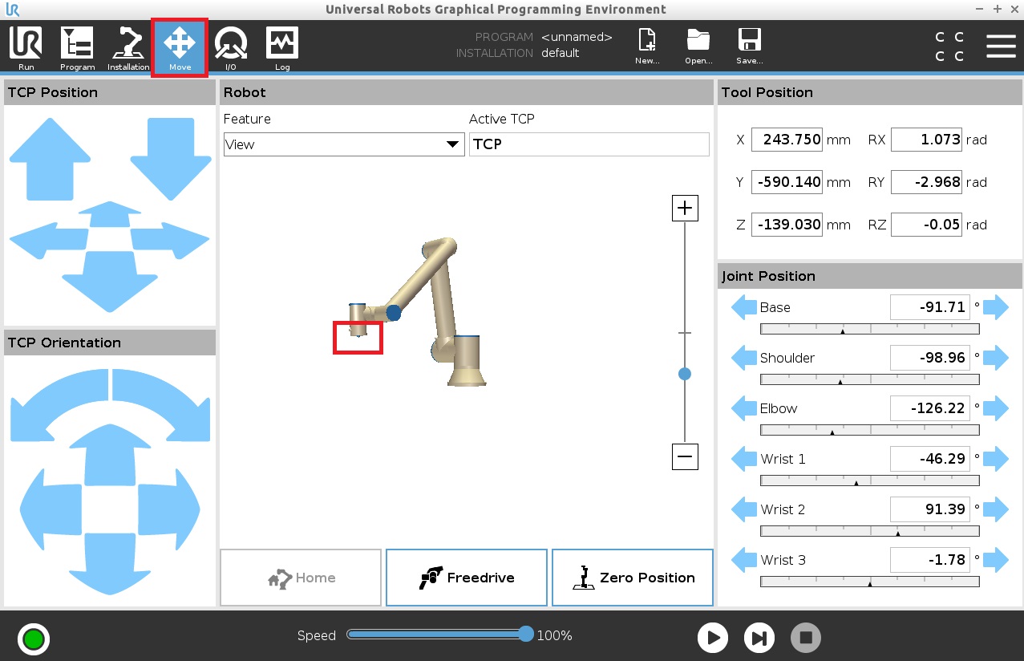Click the Speed slider handle
This screenshot has width=1024, height=661.
[x=526, y=635]
